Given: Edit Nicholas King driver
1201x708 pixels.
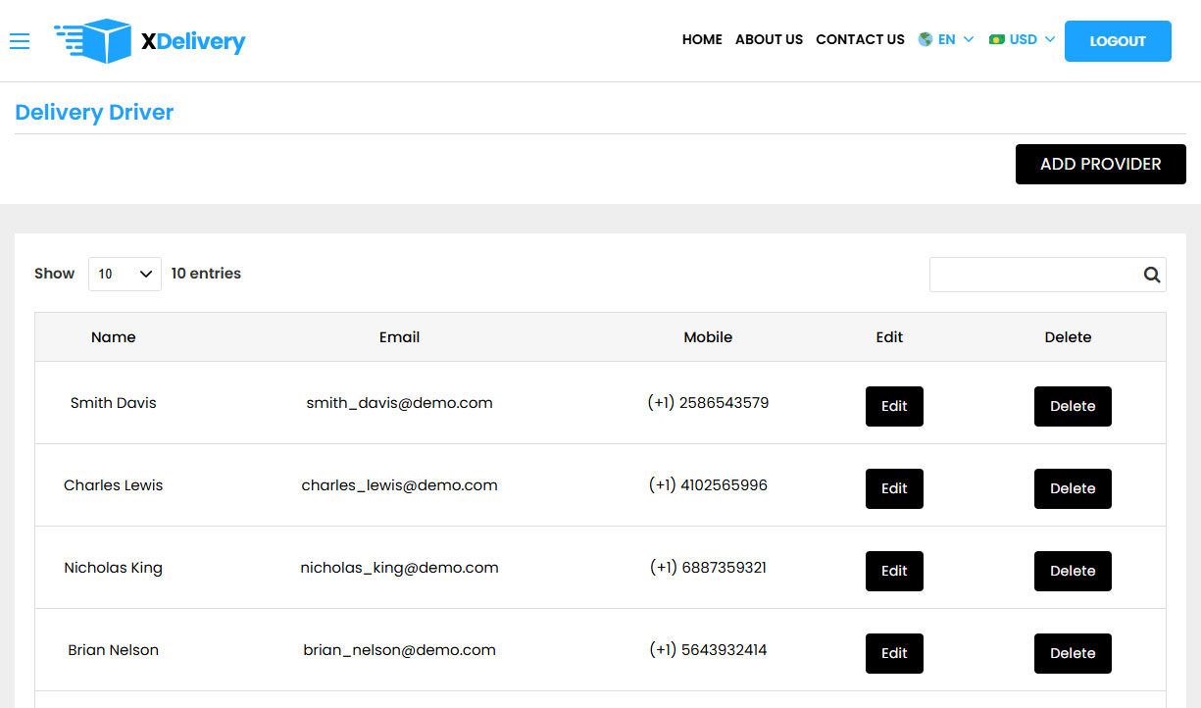Looking at the screenshot, I should click(894, 571).
